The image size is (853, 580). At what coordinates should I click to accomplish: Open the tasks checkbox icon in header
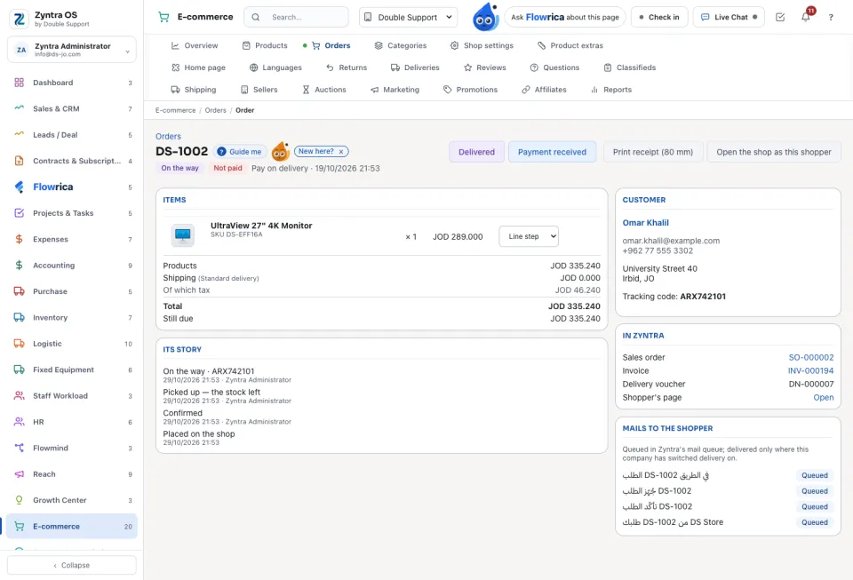(780, 17)
